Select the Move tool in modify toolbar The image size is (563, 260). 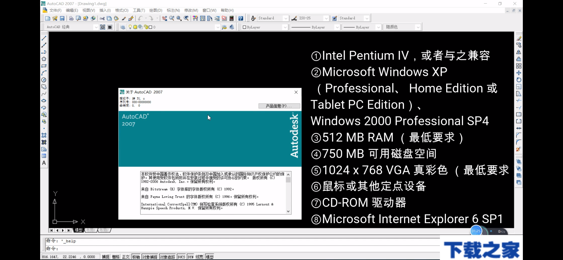(x=519, y=73)
